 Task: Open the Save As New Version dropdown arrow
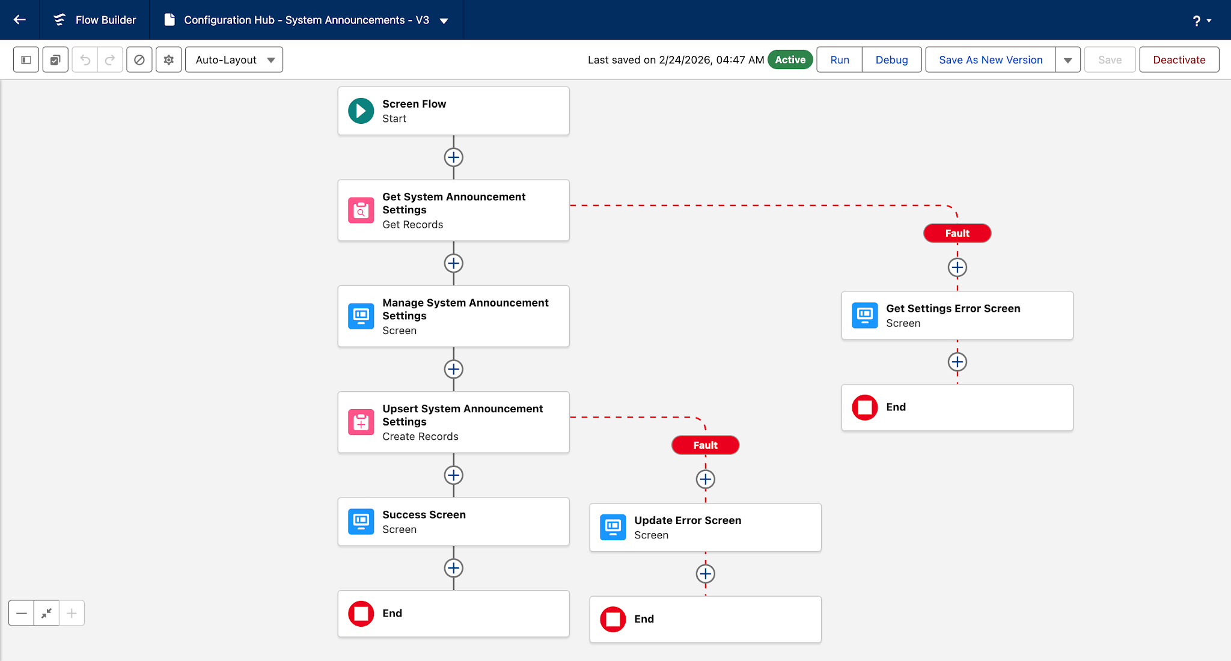[x=1068, y=59]
